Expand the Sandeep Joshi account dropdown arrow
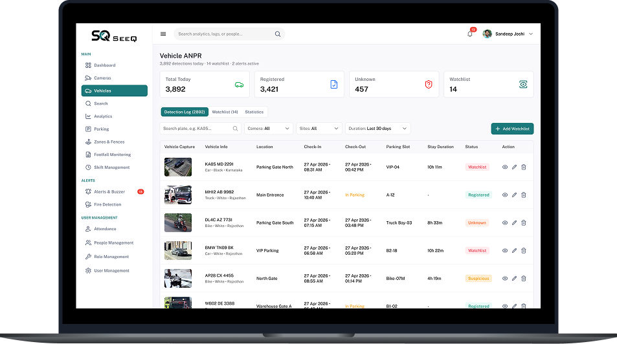Screen dimensions: 617x344 531,34
